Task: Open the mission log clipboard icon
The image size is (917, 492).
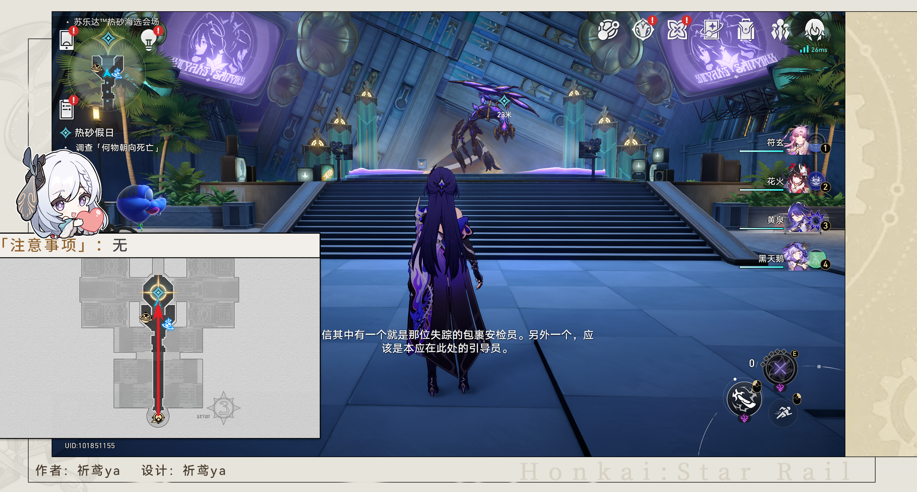Action: click(x=67, y=109)
